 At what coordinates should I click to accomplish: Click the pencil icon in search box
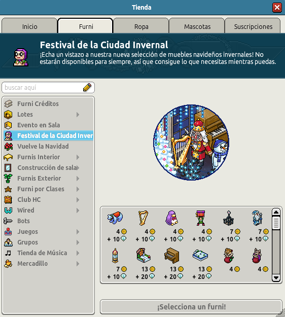click(87, 88)
